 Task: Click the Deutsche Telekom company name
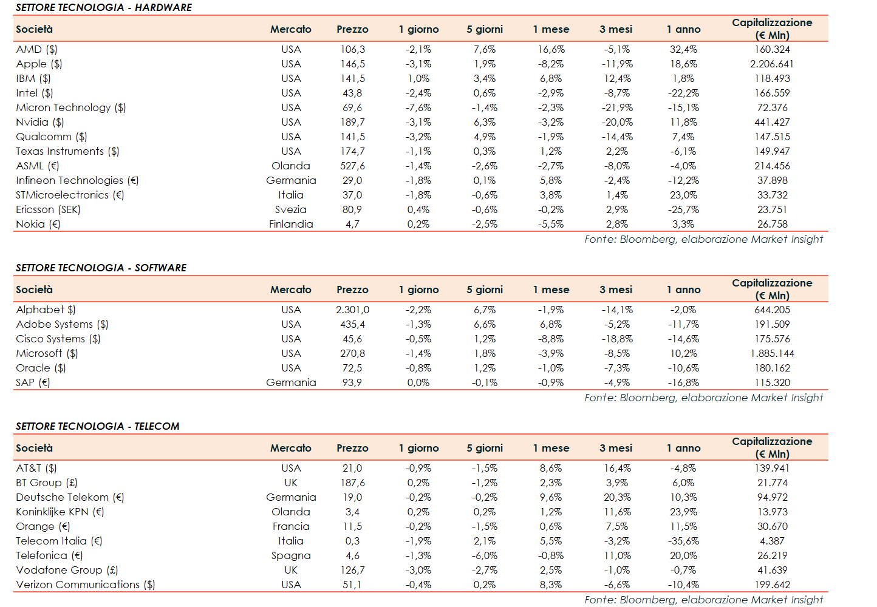pyautogui.click(x=70, y=497)
